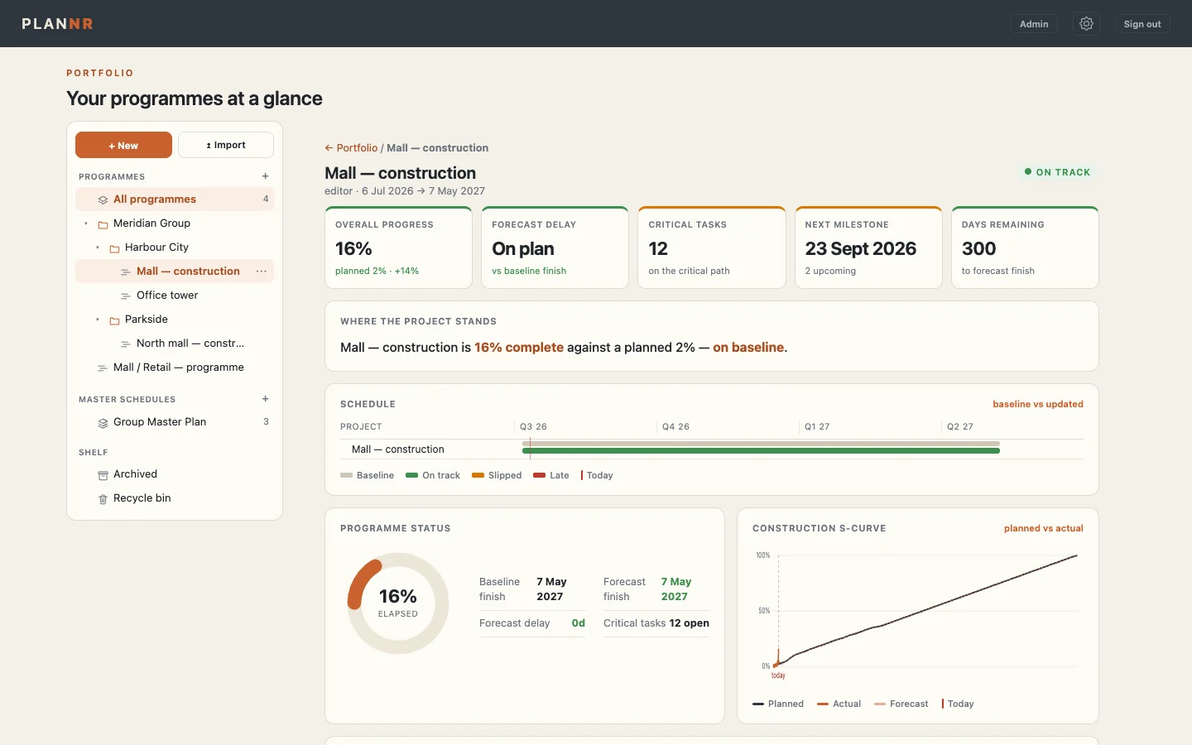1192x745 pixels.
Task: Click the Mall / Retail programme icon
Action: tap(103, 368)
